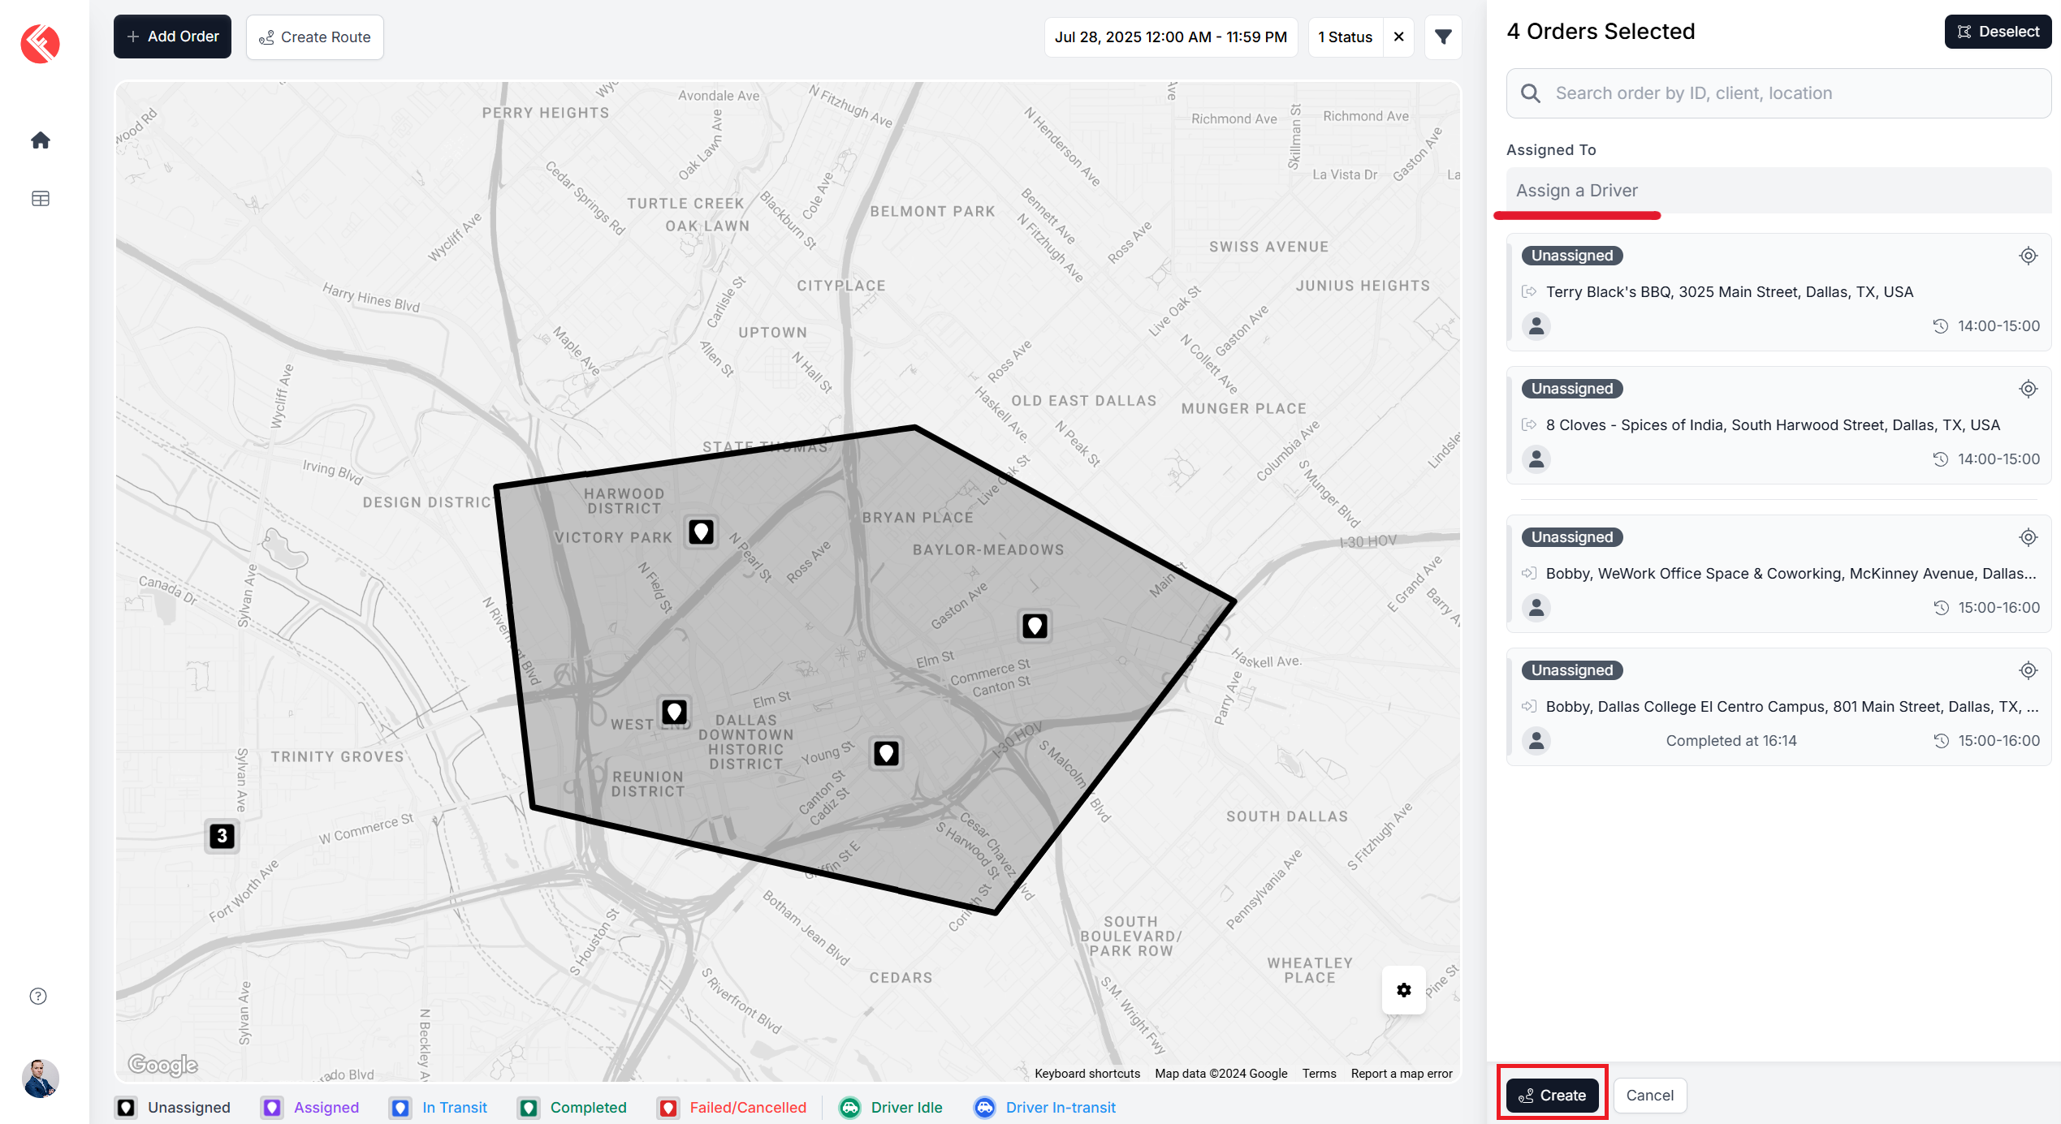Open the home dashboard icon
Screen dimensions: 2061x1124
click(x=41, y=140)
